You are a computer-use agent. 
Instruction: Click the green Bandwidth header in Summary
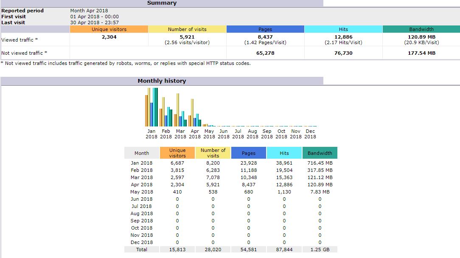(421, 29)
